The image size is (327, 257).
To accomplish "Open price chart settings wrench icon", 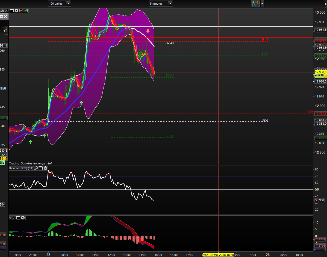I will [7, 10].
